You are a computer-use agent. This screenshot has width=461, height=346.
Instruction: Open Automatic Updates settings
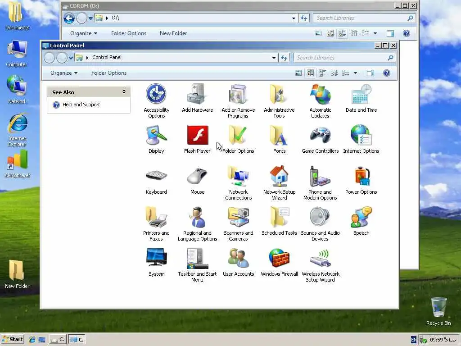320,100
